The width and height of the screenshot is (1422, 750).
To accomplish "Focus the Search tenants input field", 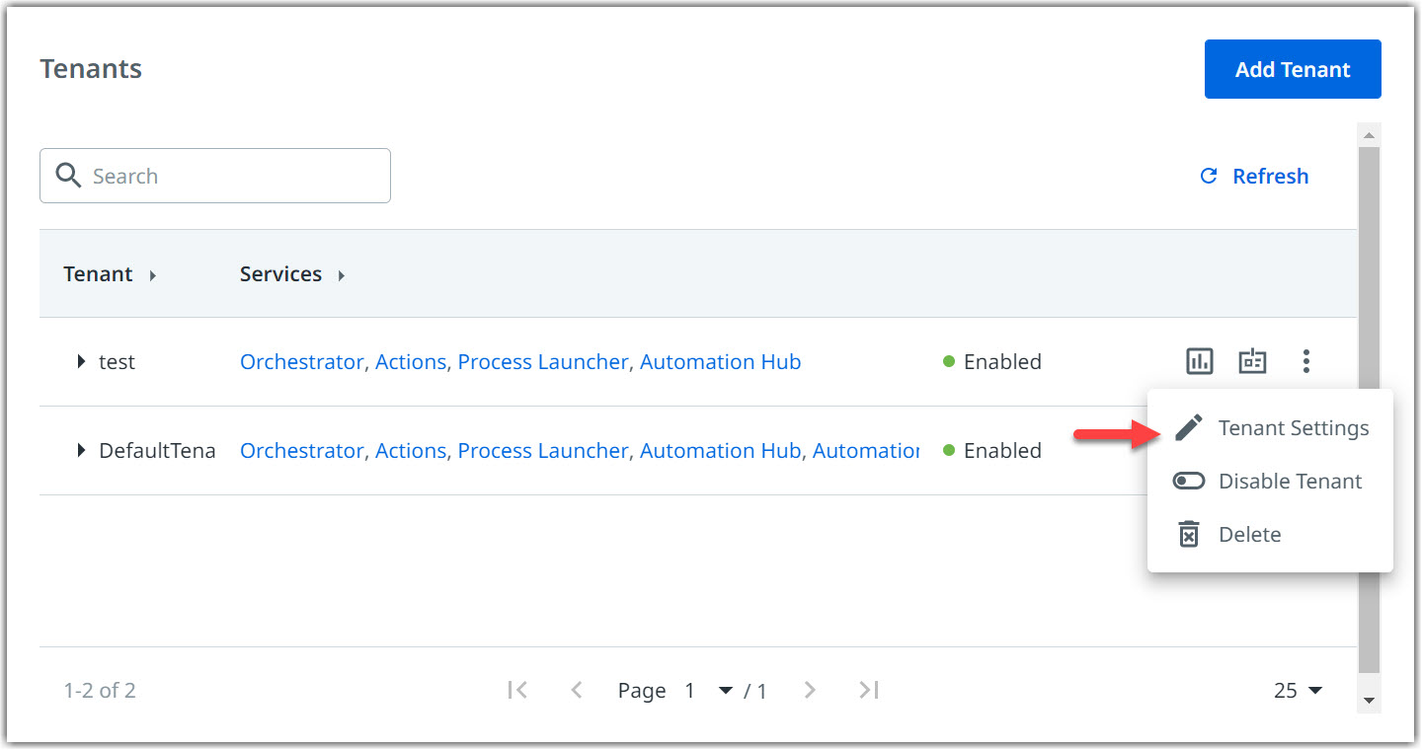I will 215,176.
